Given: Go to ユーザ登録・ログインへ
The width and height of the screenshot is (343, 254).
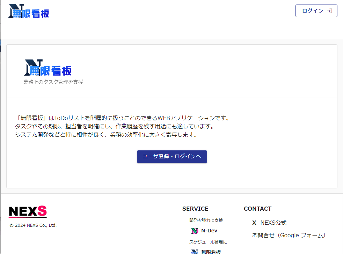Looking at the screenshot, I should (172, 157).
